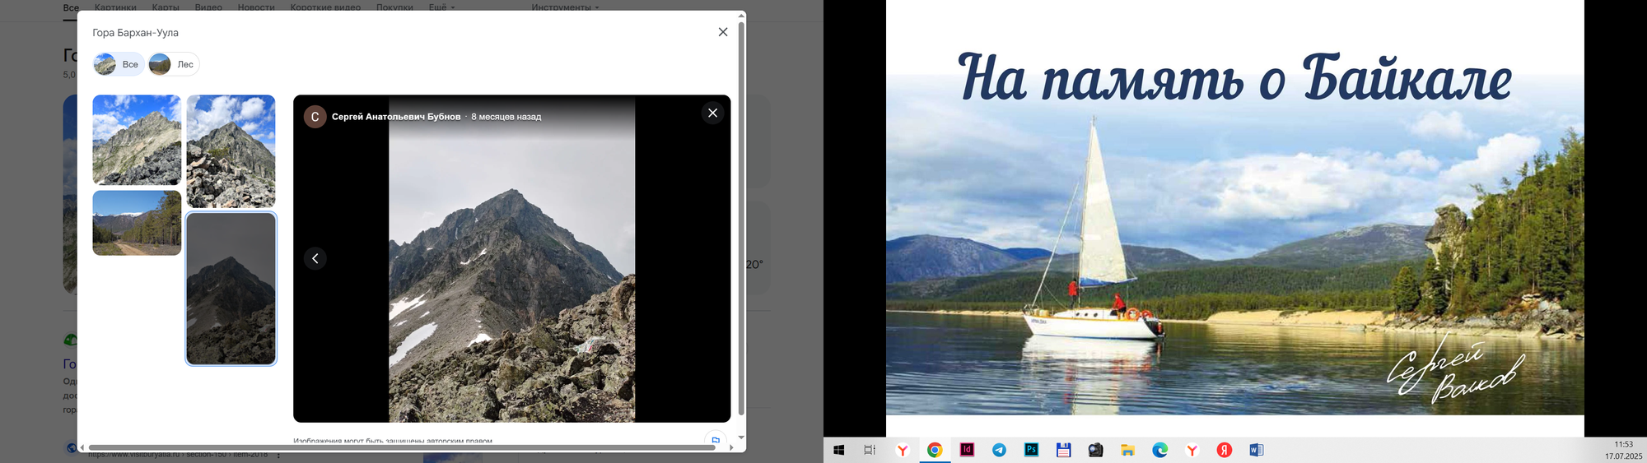Click the author avatar С
The height and width of the screenshot is (463, 1647).
tap(315, 117)
